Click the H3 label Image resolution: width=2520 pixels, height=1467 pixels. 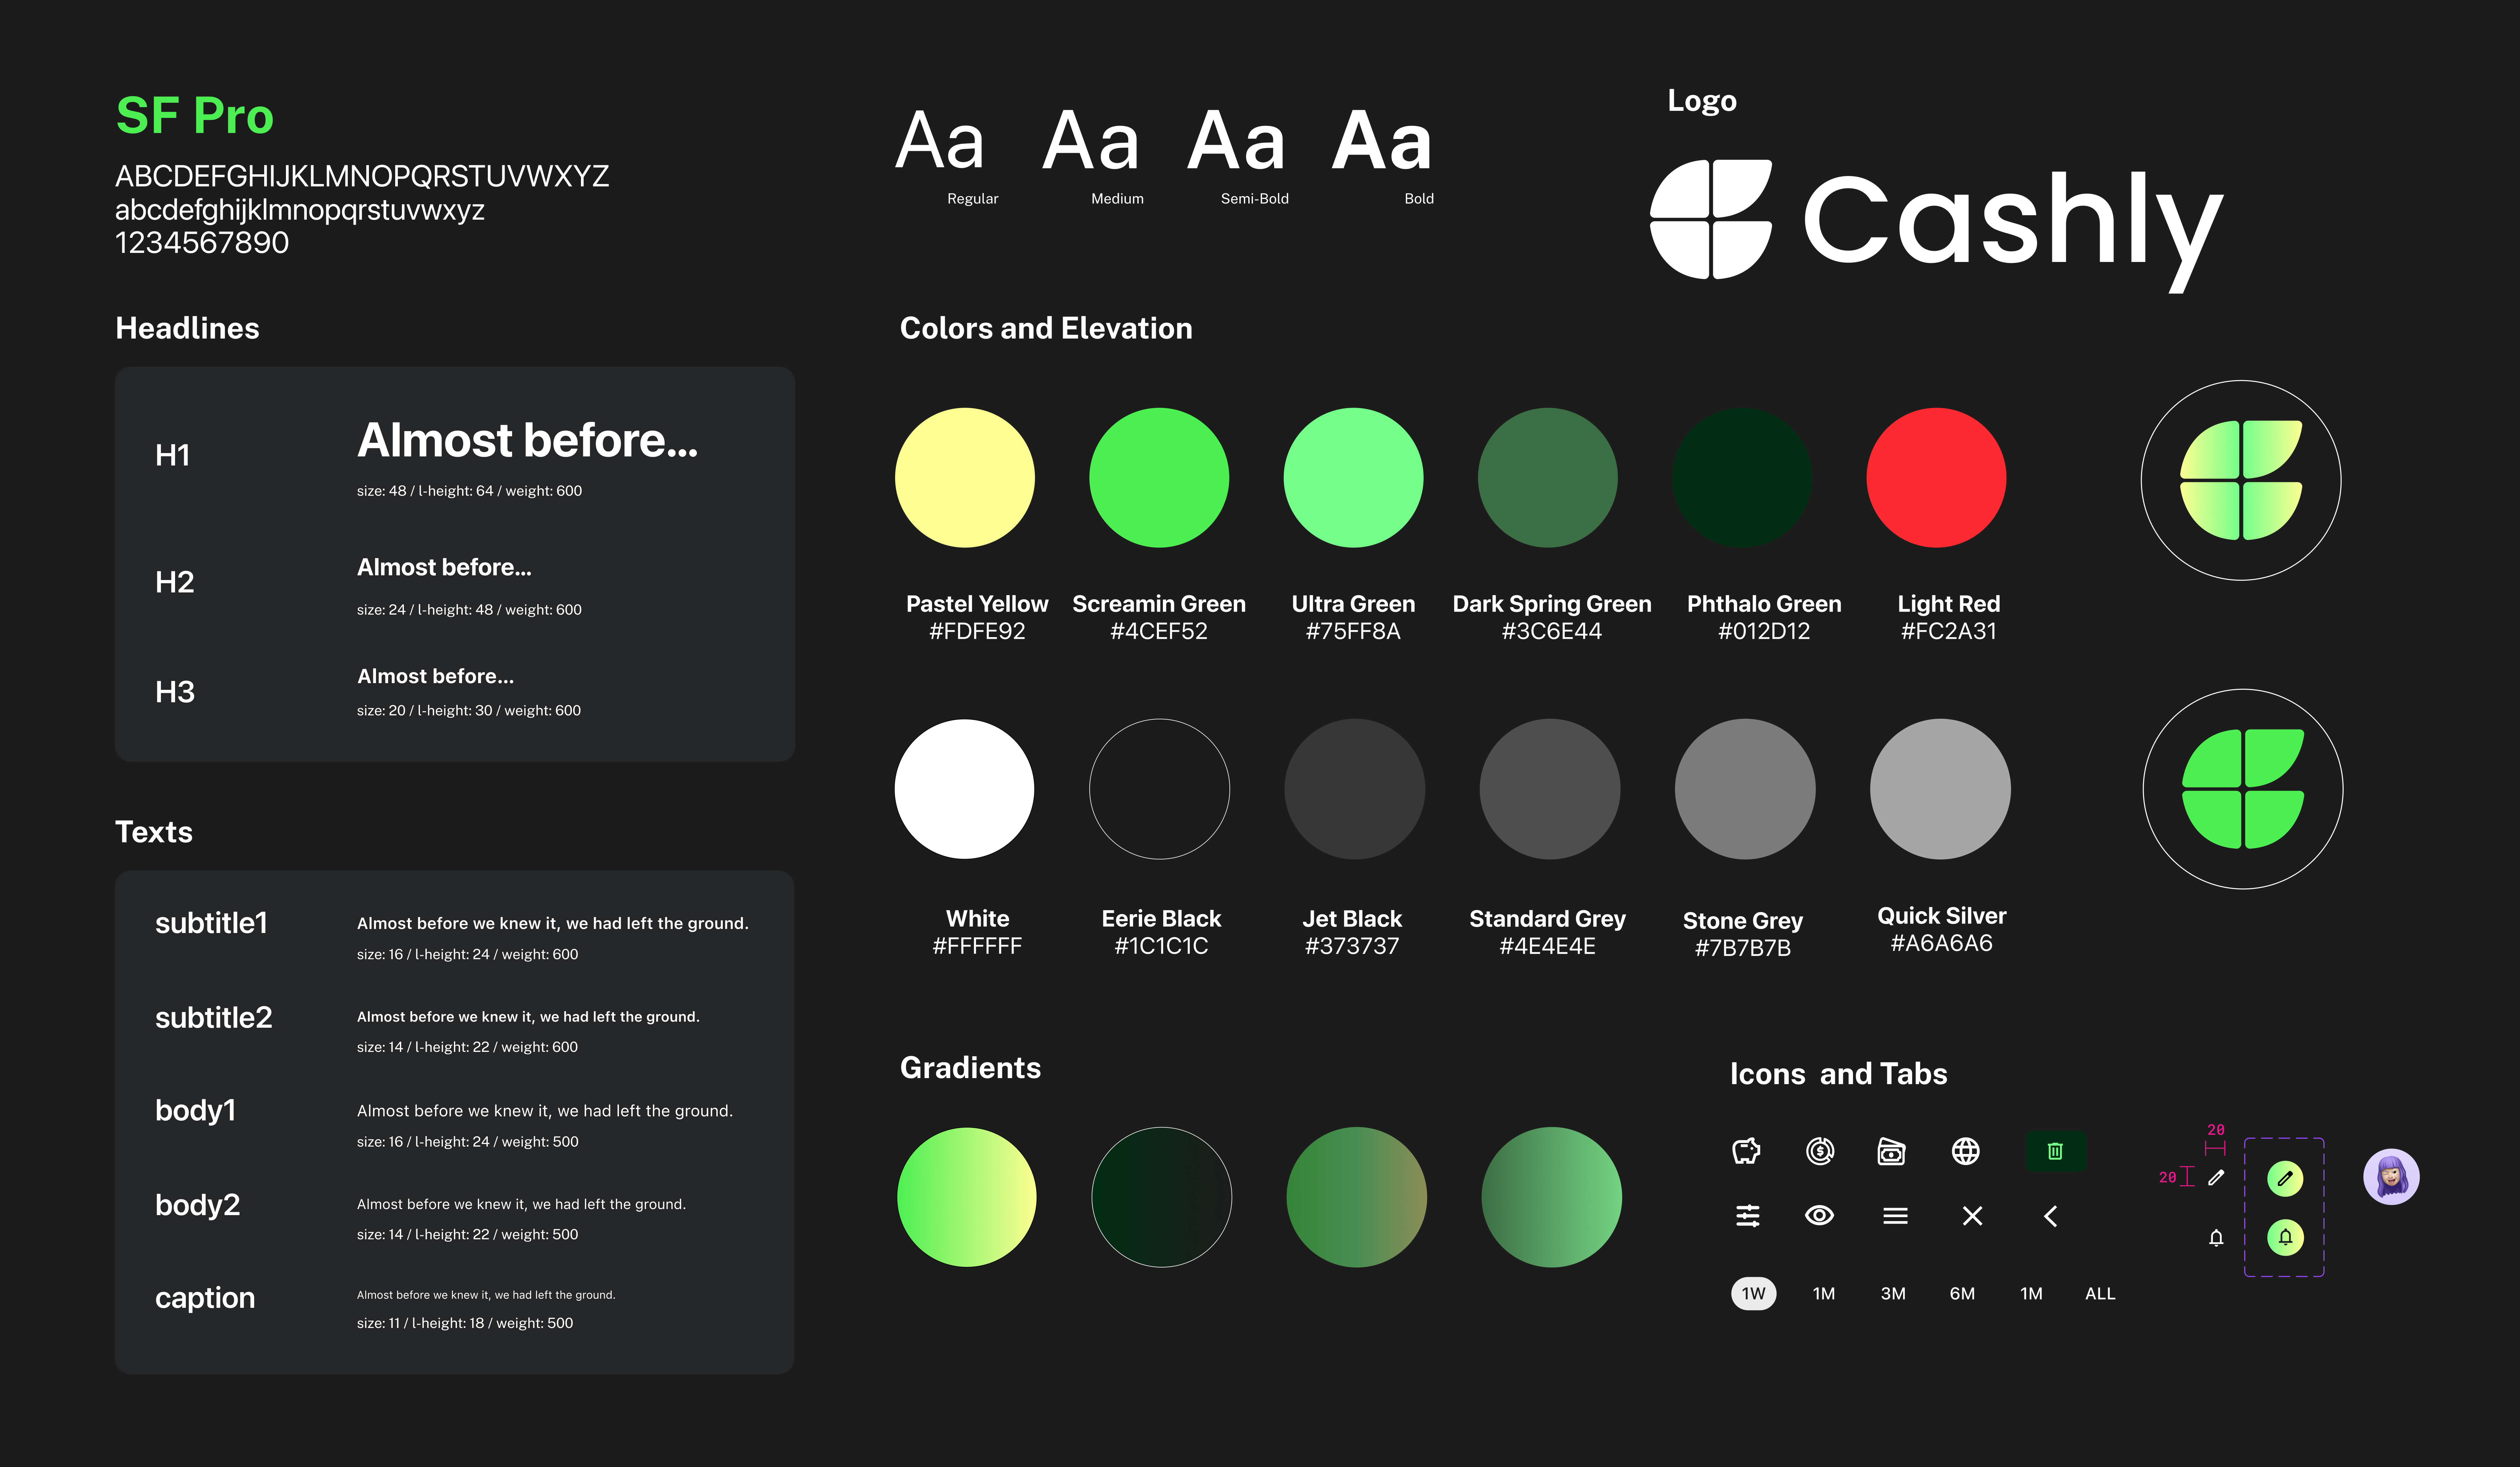(x=175, y=693)
